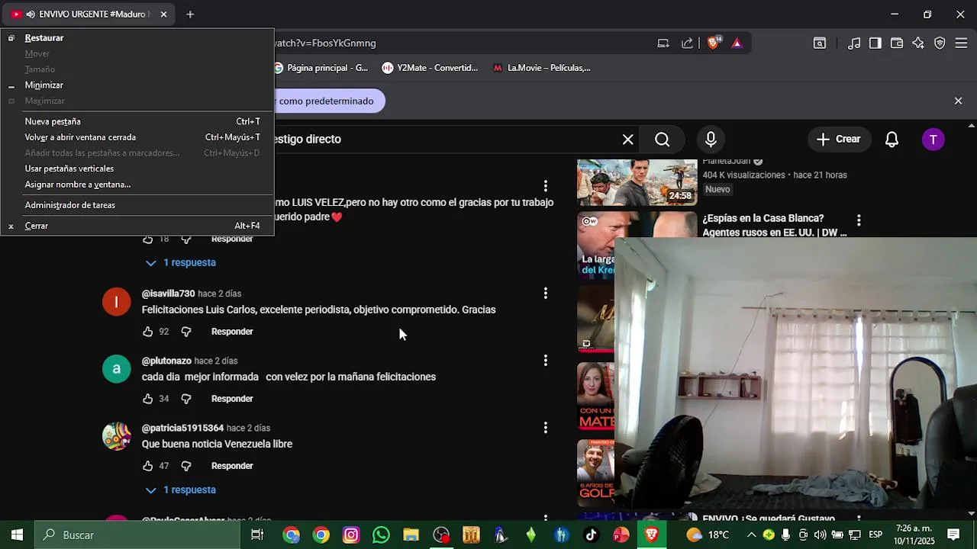
Task: Open Administrador de tareas from menu
Action: click(x=137, y=205)
